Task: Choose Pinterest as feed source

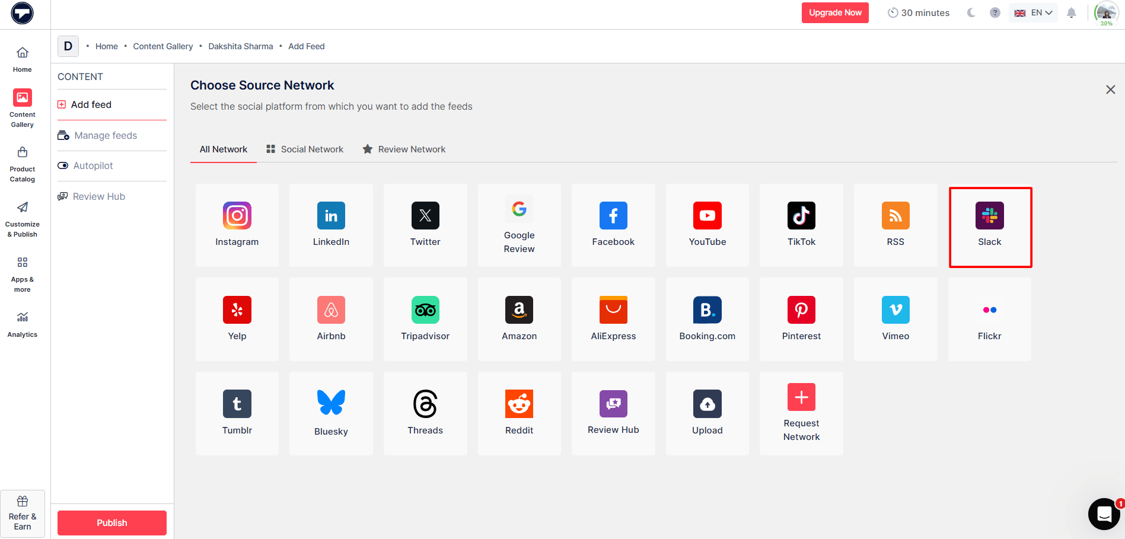Action: click(801, 320)
